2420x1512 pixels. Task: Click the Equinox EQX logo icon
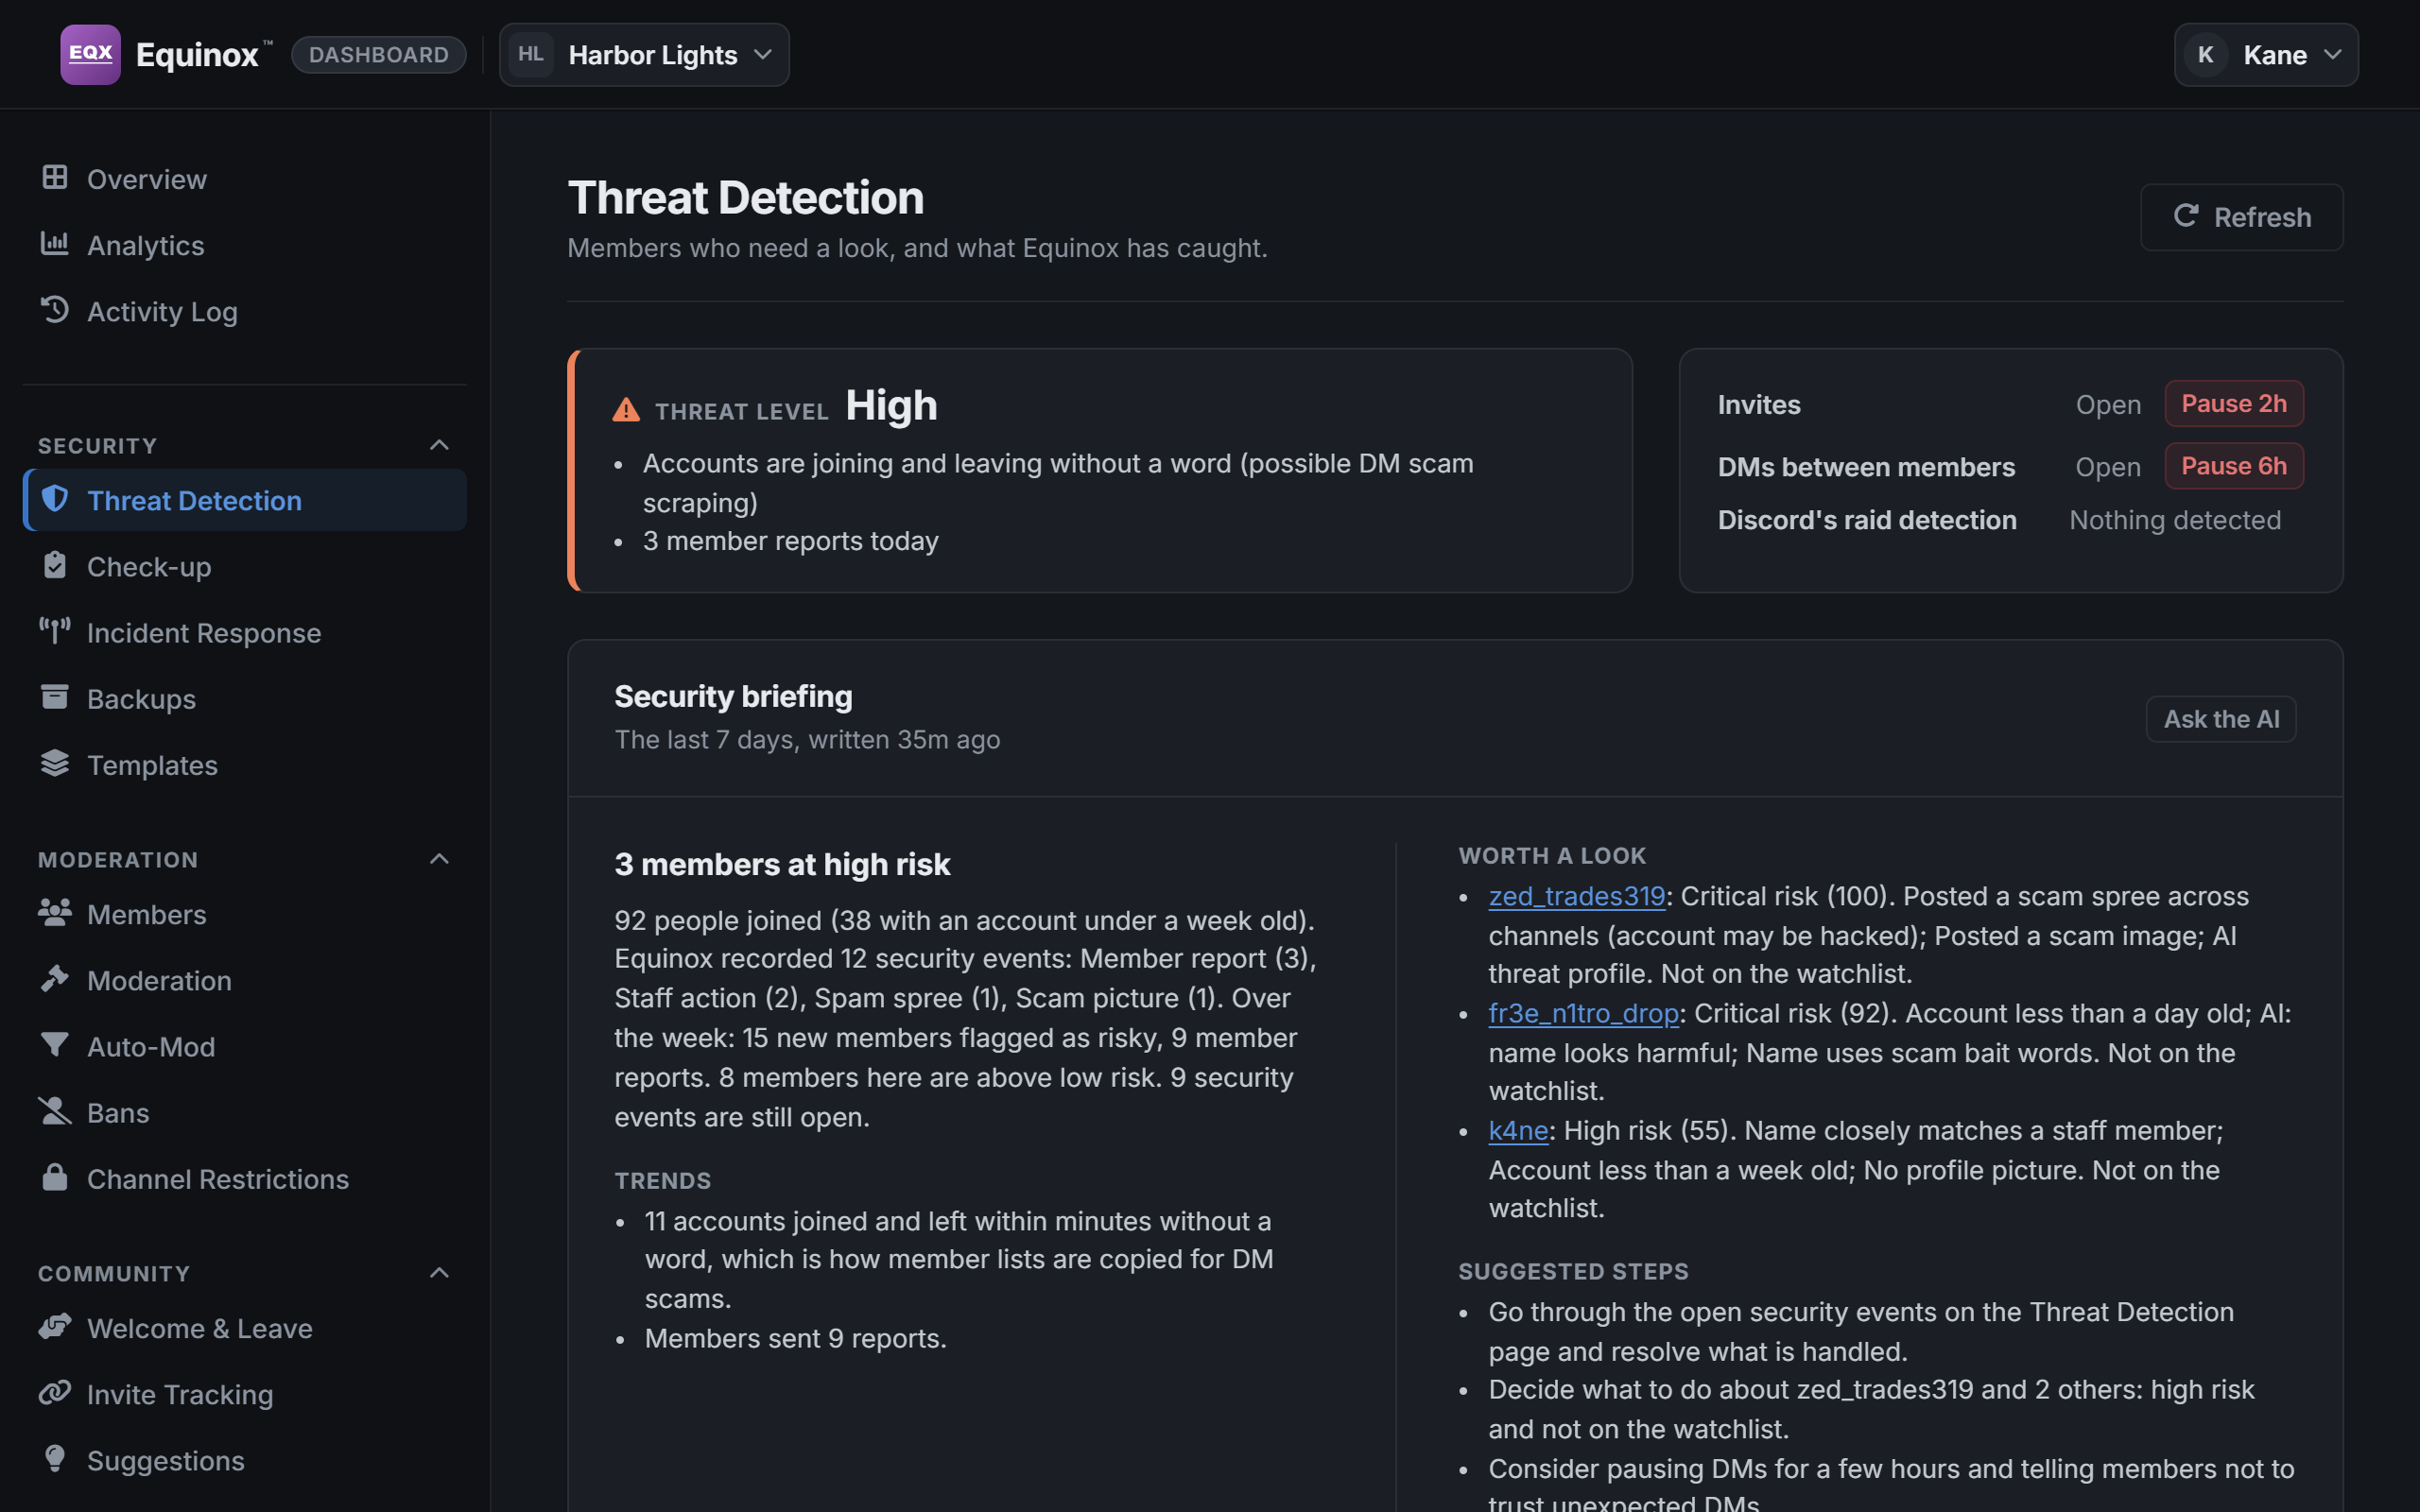click(90, 54)
